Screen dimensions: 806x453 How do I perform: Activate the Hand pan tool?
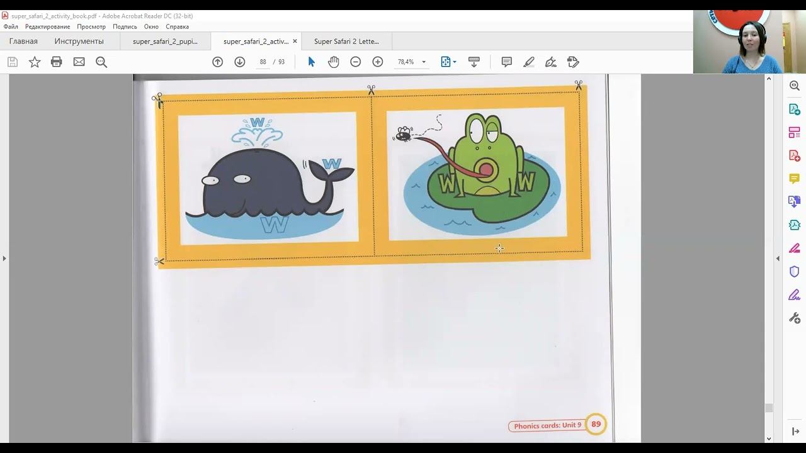point(333,62)
